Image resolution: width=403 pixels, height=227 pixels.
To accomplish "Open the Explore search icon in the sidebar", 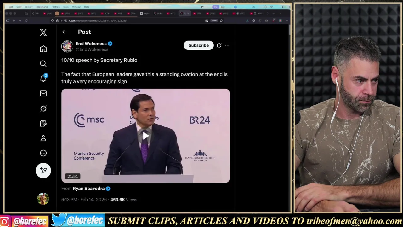I will point(43,64).
